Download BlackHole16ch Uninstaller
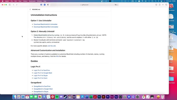The height and width of the screenshot is (100, 177). click(x=46, y=27)
